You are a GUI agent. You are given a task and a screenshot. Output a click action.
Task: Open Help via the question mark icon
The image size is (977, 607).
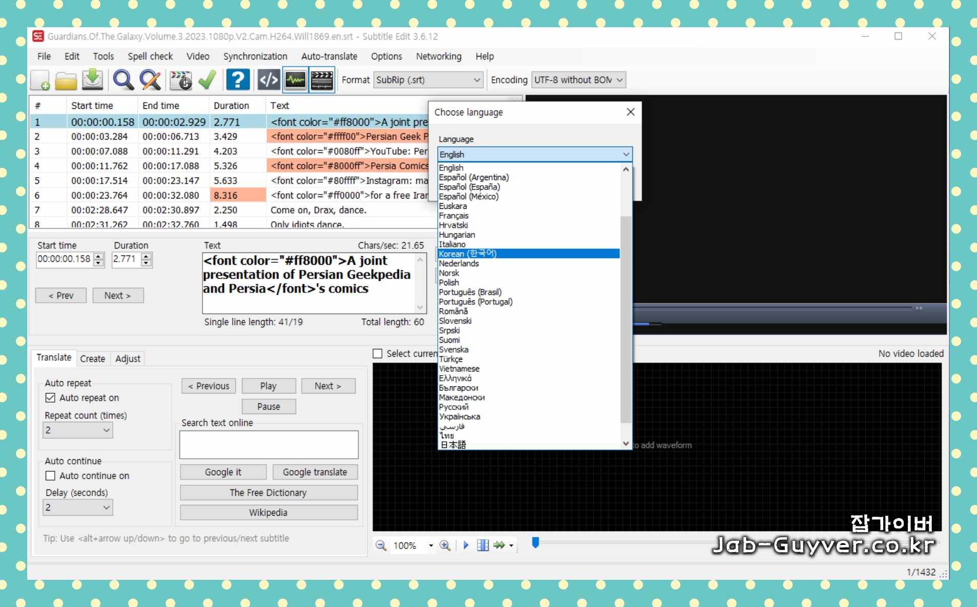coord(238,80)
